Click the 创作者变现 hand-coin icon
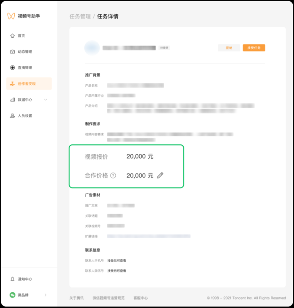 coord(12,84)
